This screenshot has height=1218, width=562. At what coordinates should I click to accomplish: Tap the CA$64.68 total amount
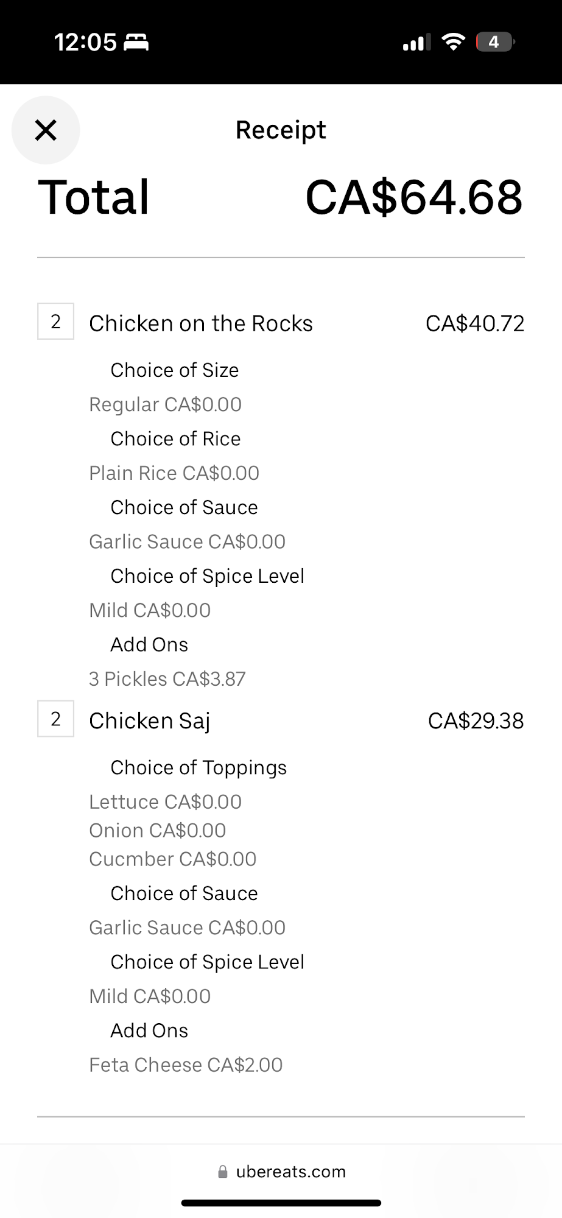tap(413, 197)
